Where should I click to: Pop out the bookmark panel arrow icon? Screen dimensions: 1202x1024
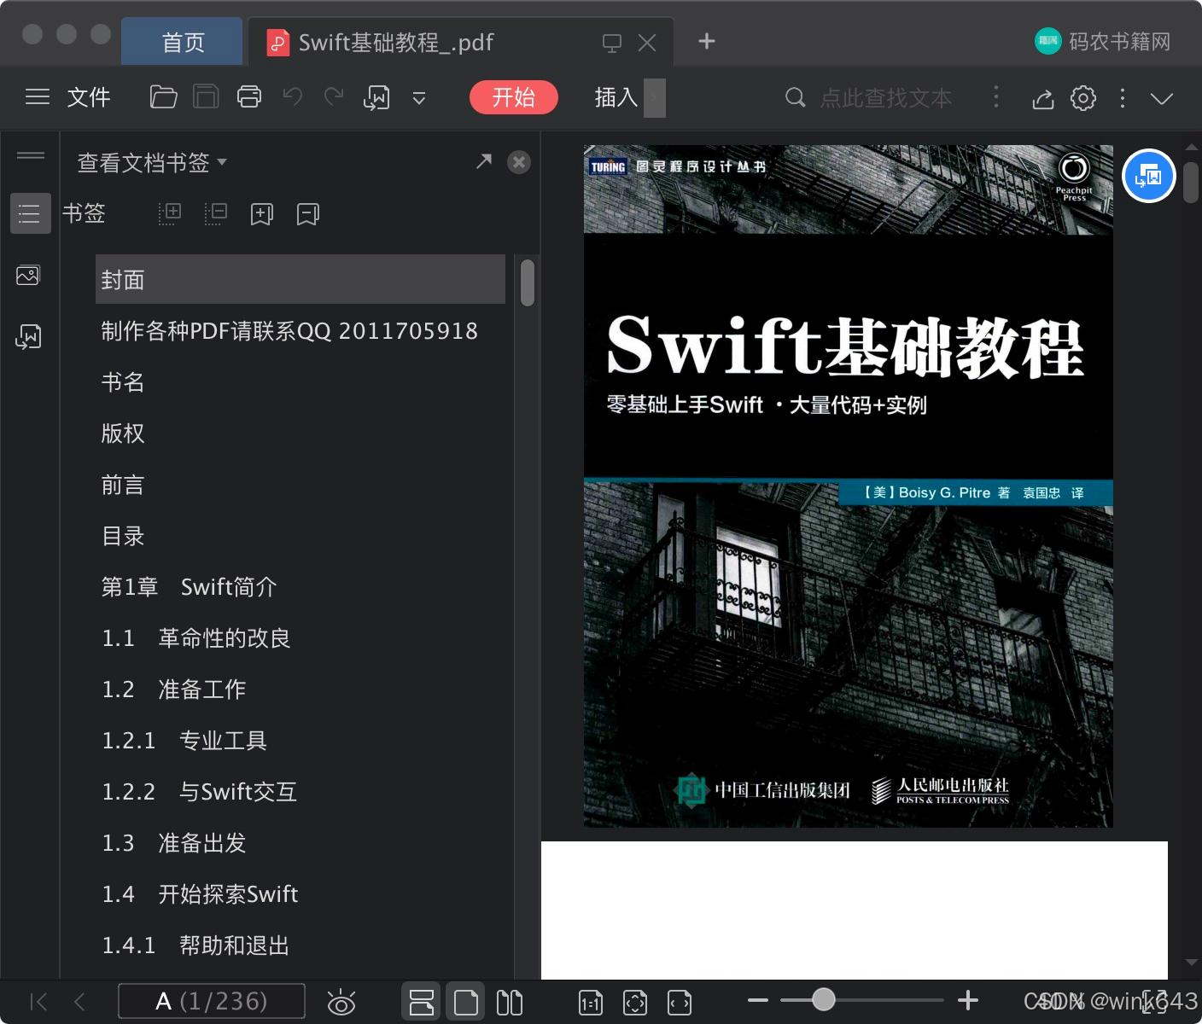pyautogui.click(x=484, y=160)
